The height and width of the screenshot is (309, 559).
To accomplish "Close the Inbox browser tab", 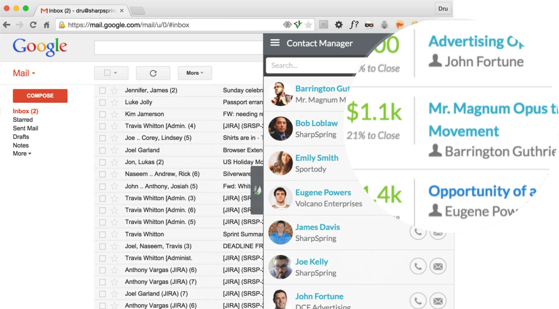I will point(122,11).
